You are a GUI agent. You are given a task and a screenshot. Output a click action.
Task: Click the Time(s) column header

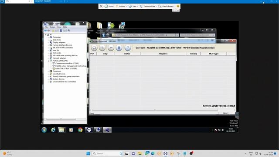(x=193, y=54)
